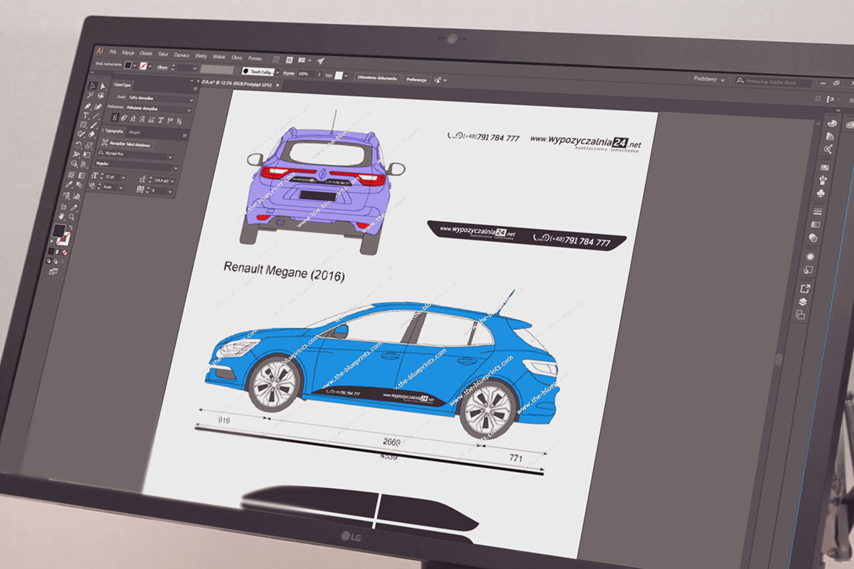Open the Widok menu

[219, 56]
